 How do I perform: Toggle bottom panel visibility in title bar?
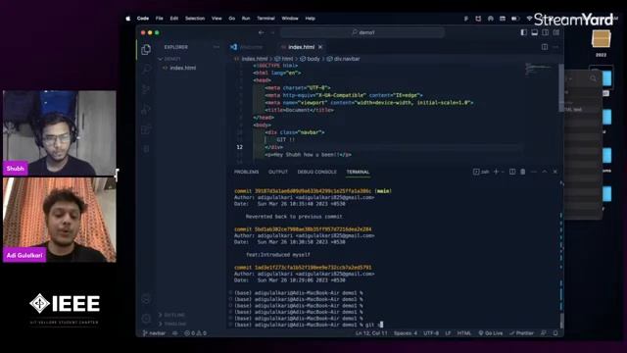pos(534,32)
